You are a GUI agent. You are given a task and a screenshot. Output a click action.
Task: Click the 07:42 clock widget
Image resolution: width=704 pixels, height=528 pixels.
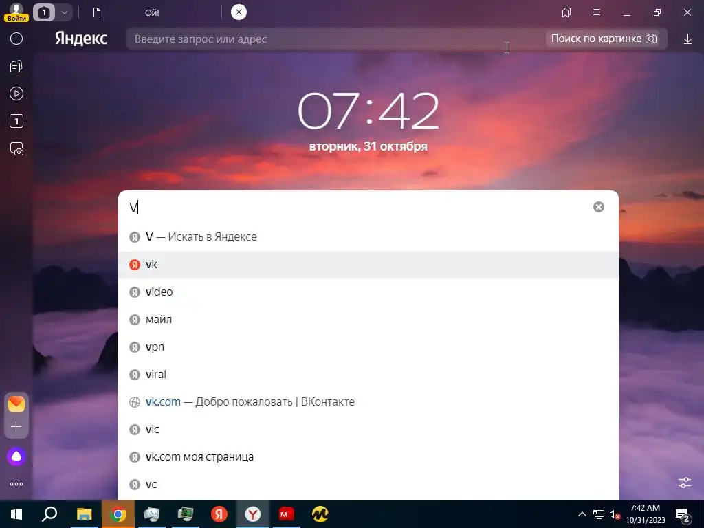(x=368, y=111)
